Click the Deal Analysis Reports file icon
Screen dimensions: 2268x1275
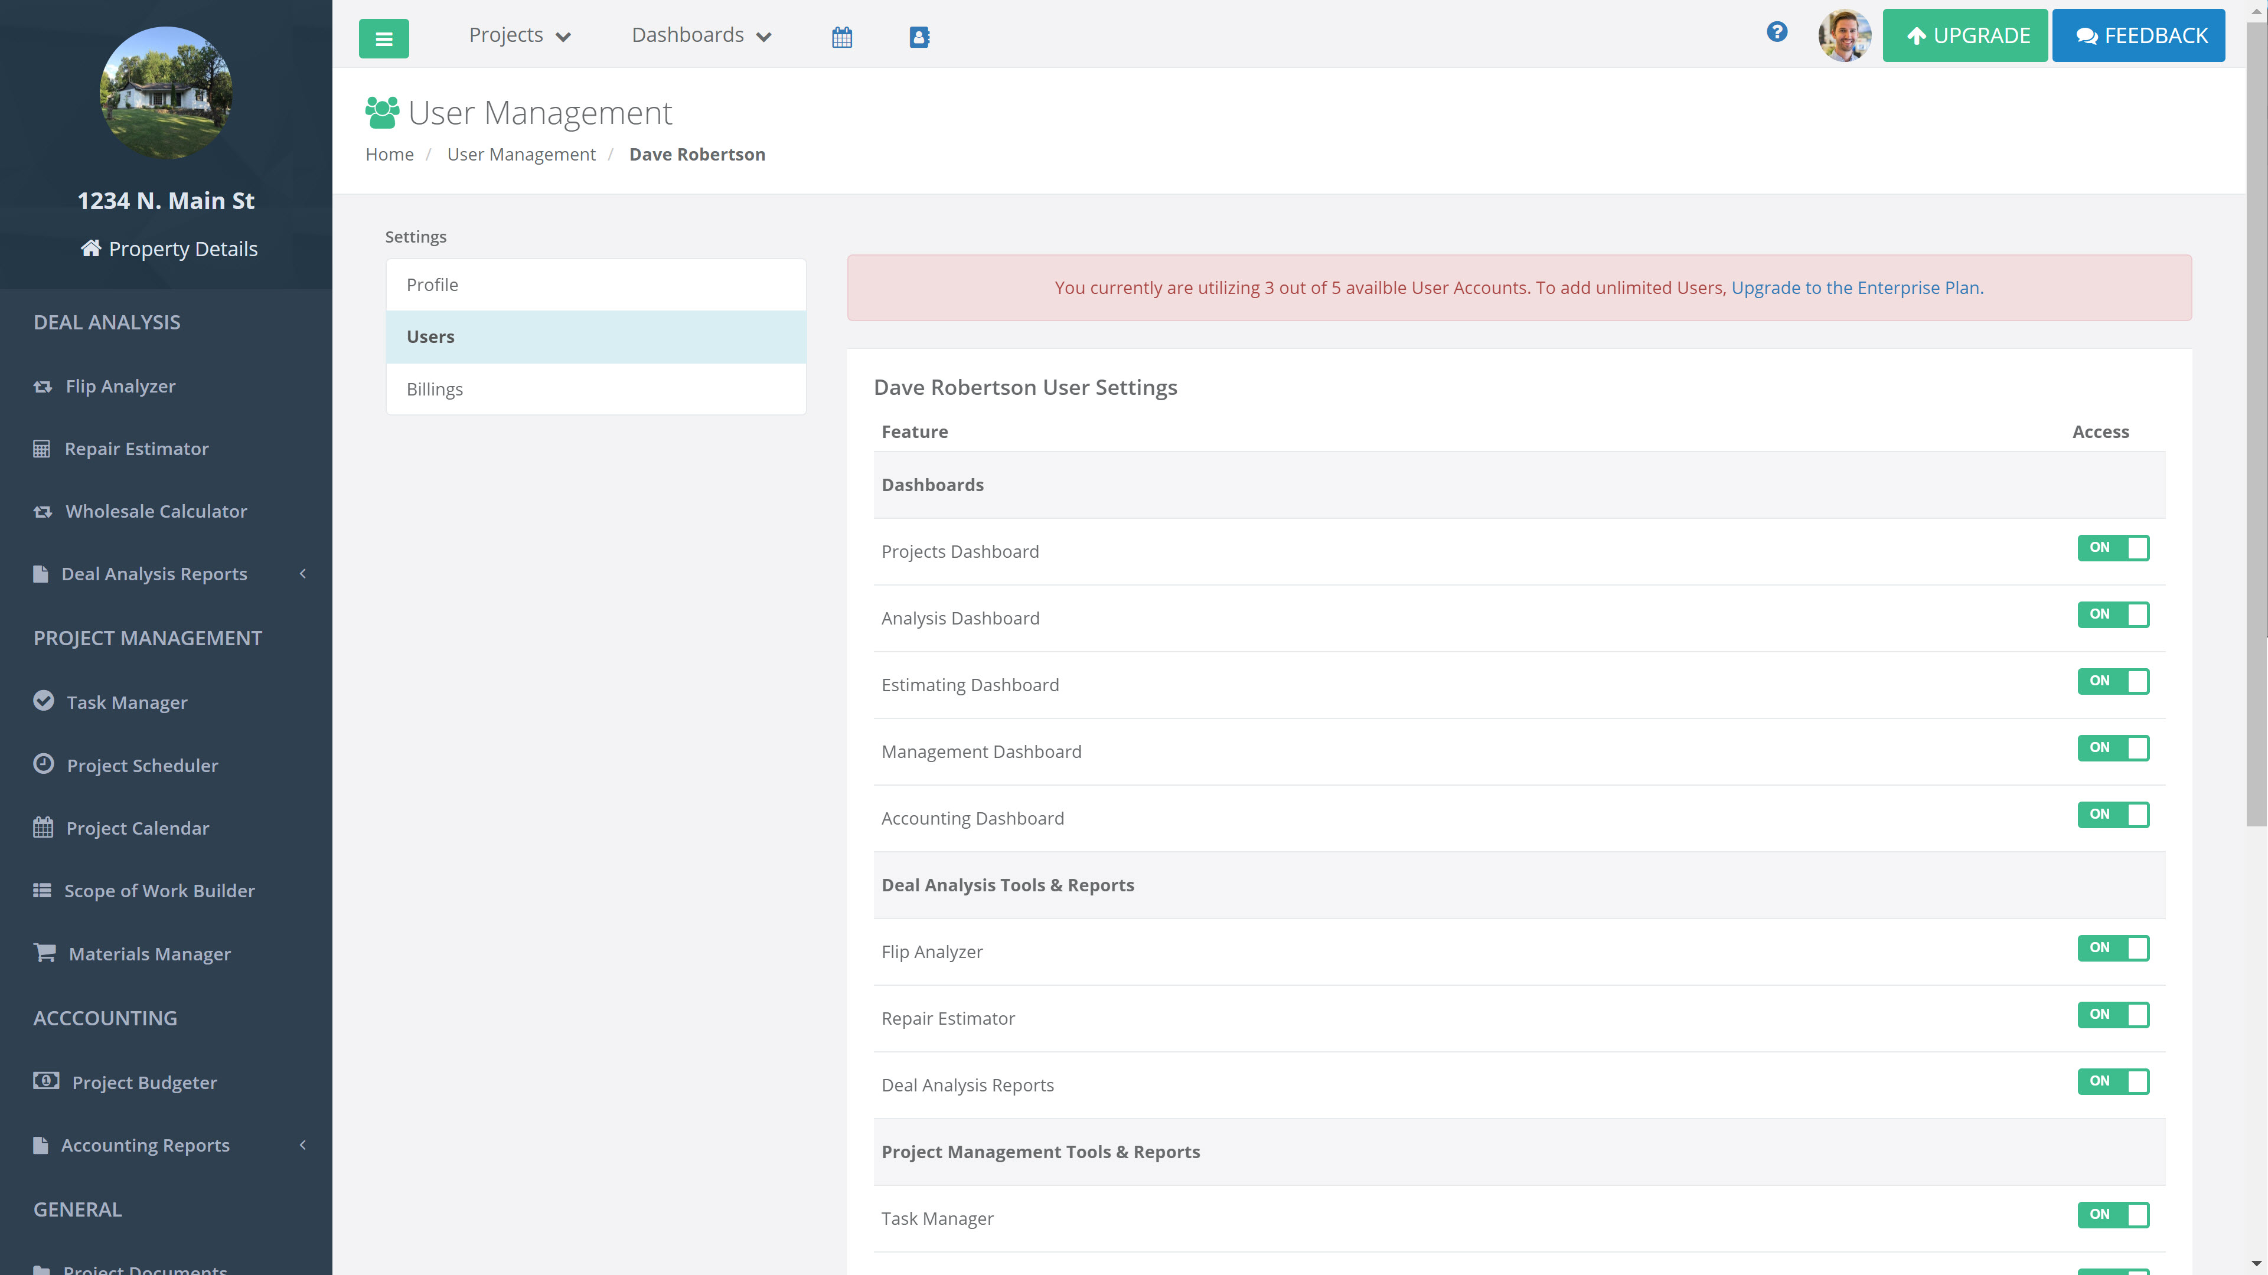pyautogui.click(x=41, y=574)
